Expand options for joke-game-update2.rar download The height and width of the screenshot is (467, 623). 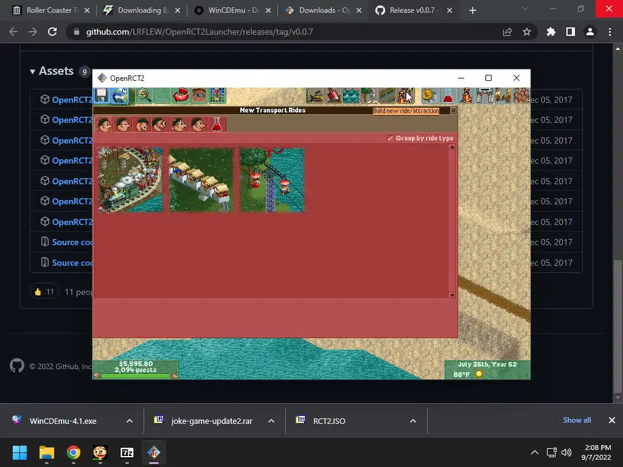(x=271, y=421)
